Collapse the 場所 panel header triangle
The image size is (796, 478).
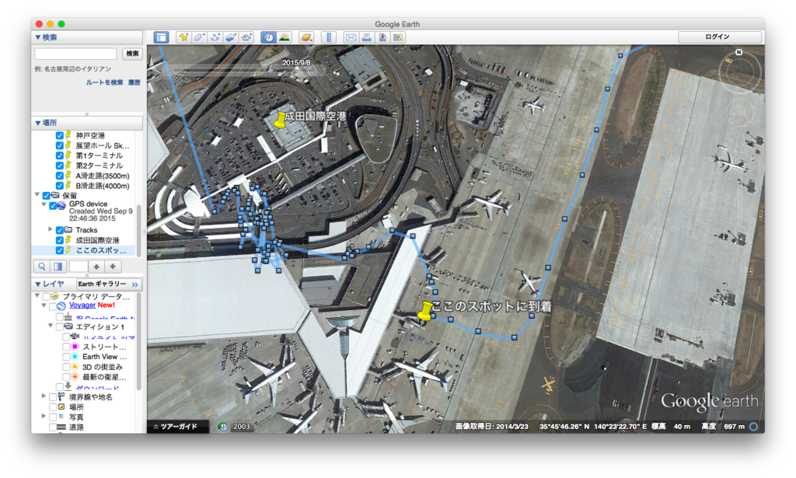(37, 123)
